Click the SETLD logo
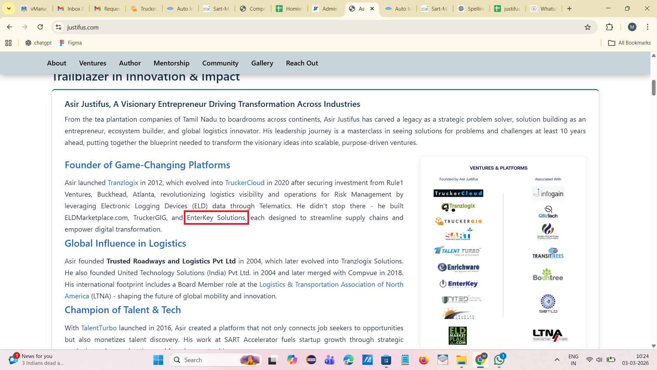 point(548,303)
